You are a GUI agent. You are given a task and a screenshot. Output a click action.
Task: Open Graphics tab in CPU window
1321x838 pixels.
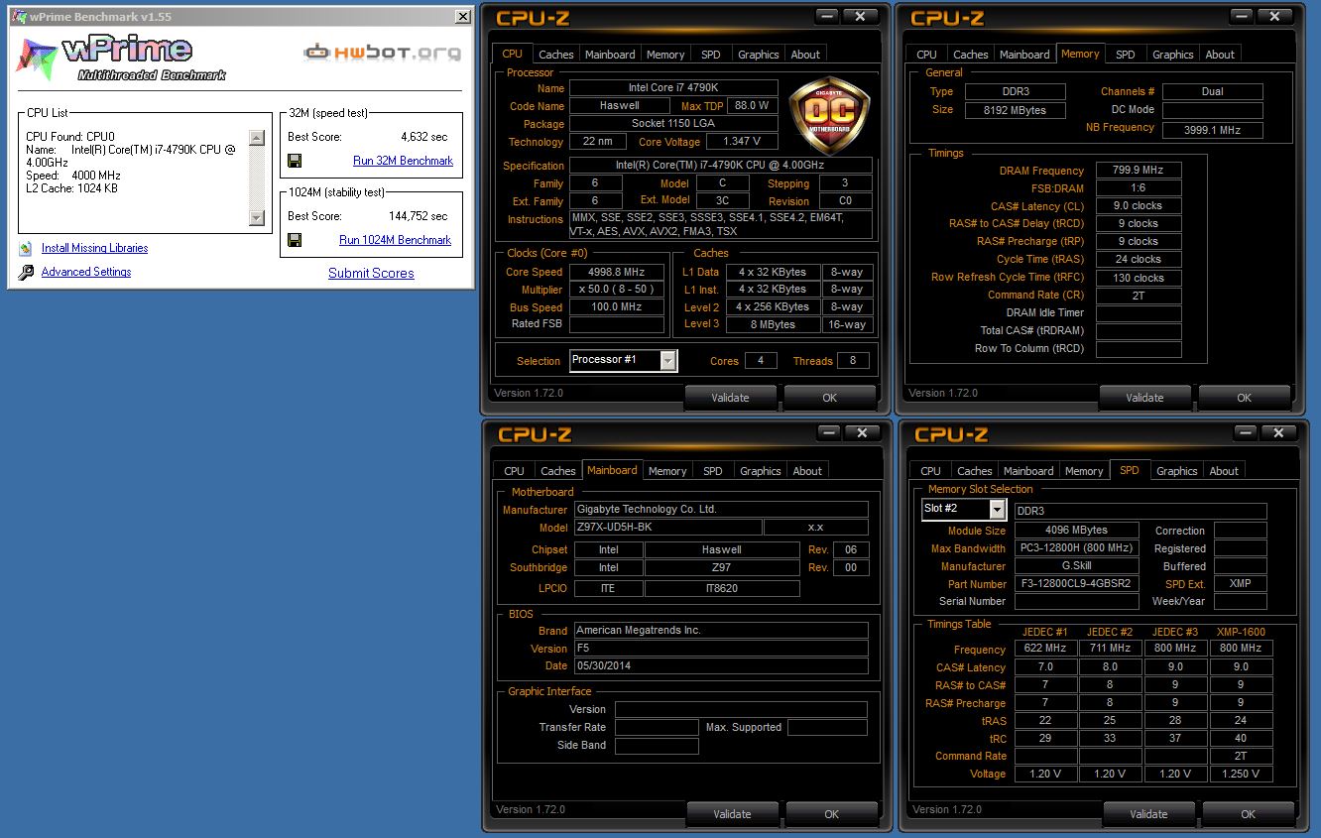pos(758,55)
